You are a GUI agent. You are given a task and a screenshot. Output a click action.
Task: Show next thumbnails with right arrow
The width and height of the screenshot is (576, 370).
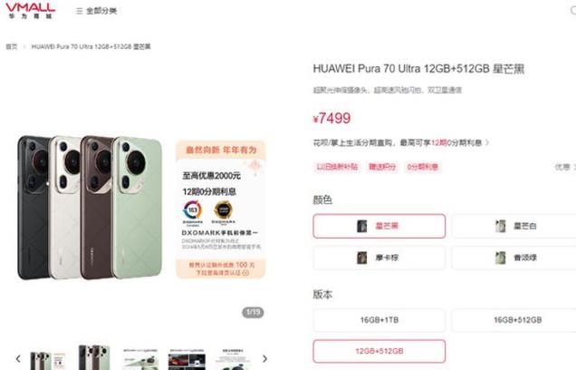264,358
